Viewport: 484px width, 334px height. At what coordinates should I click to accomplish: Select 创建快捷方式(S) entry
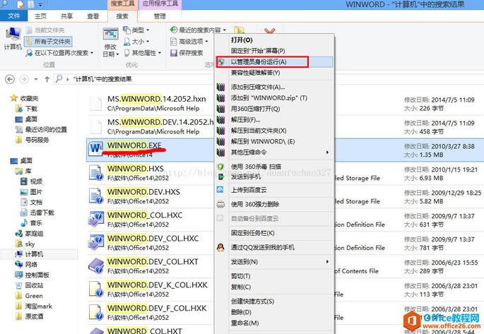tap(252, 302)
